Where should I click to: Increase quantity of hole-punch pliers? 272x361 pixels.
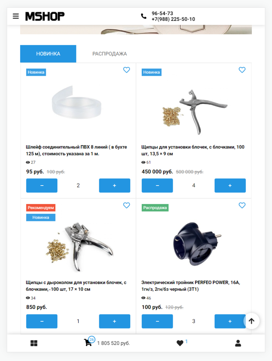tap(115, 321)
